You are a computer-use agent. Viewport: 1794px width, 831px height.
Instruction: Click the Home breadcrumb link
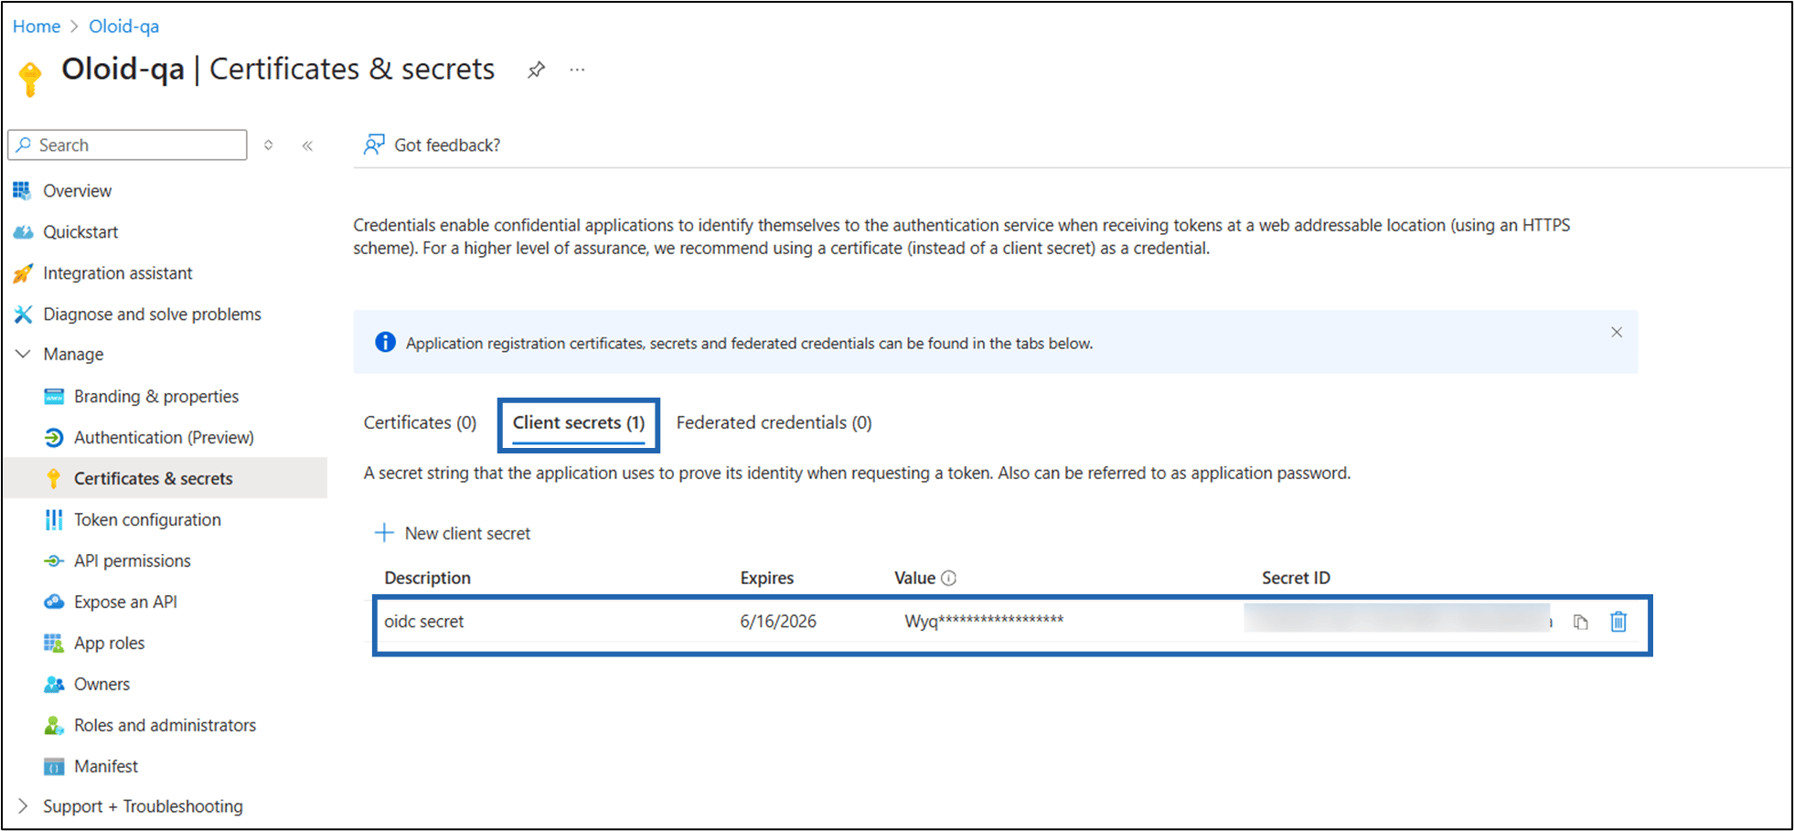pos(37,27)
